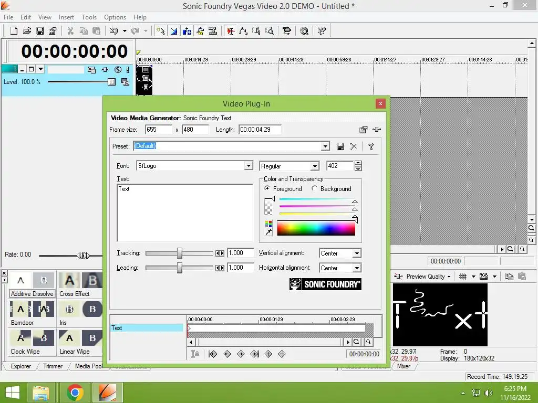Open the Track FX icon
Screen dimensions: 538x403
(105, 70)
